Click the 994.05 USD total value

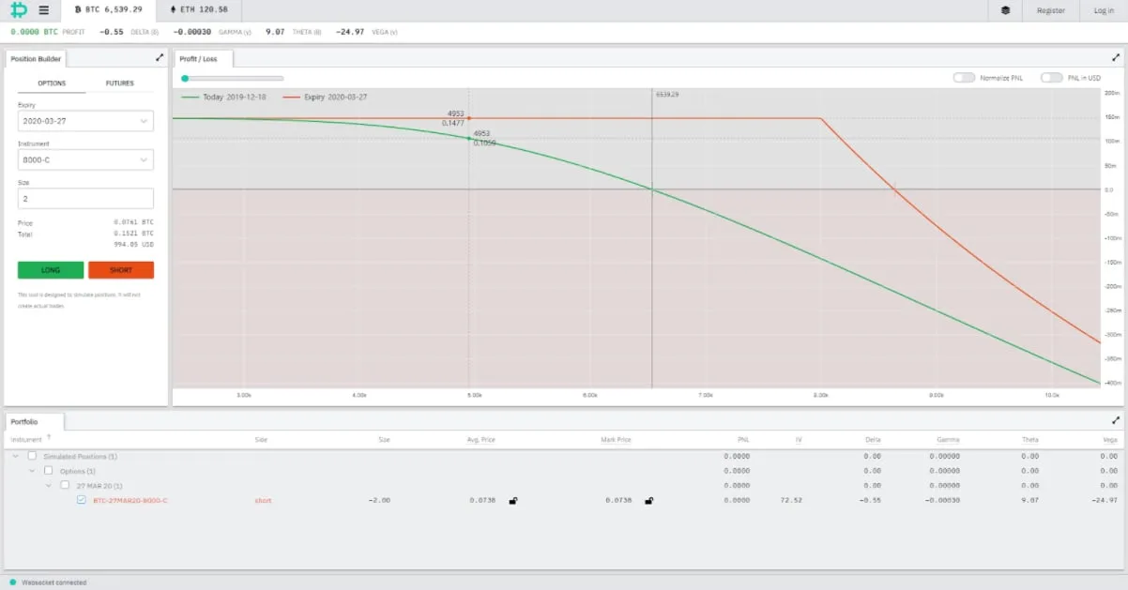pyautogui.click(x=134, y=244)
